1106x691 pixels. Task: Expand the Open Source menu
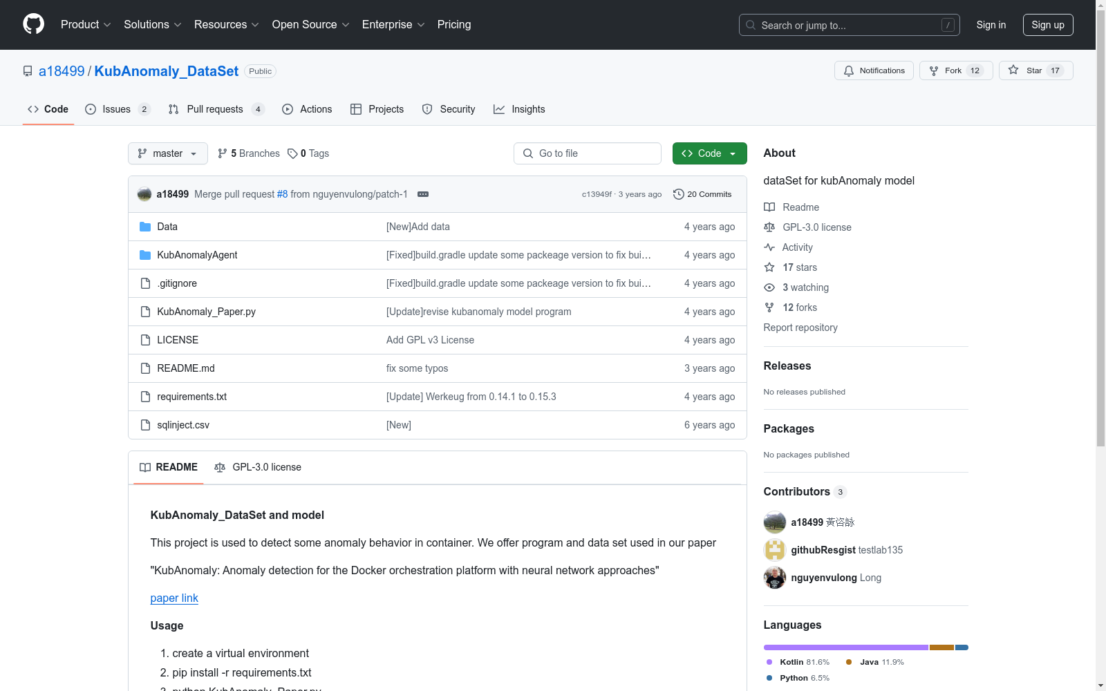point(311,25)
